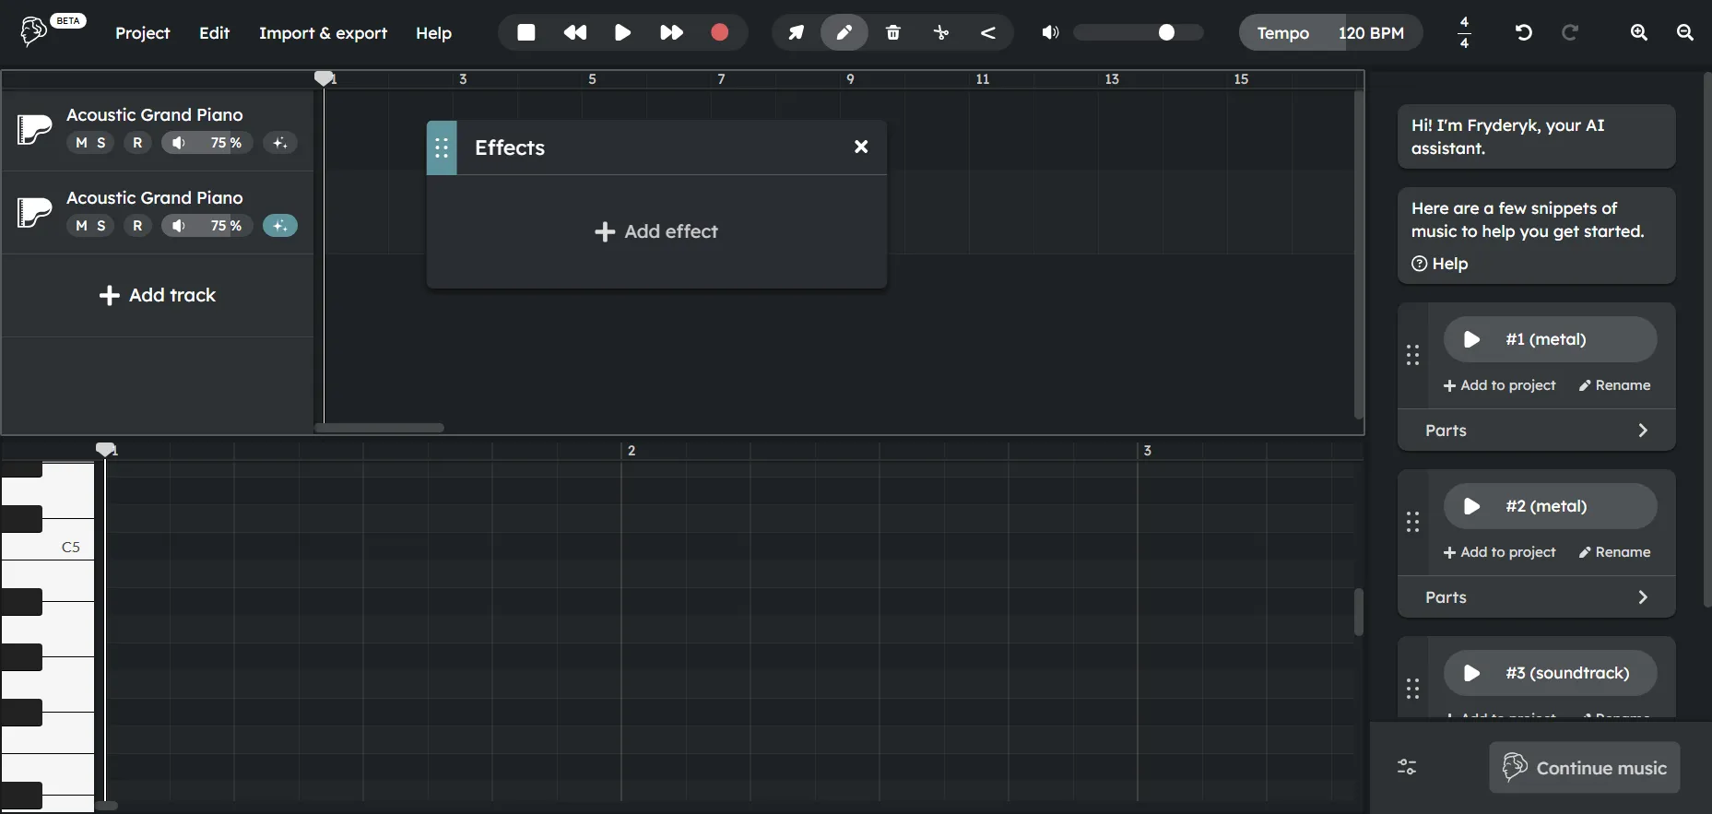This screenshot has width=1712, height=814.
Task: Click the stop playback button
Action: (x=526, y=32)
